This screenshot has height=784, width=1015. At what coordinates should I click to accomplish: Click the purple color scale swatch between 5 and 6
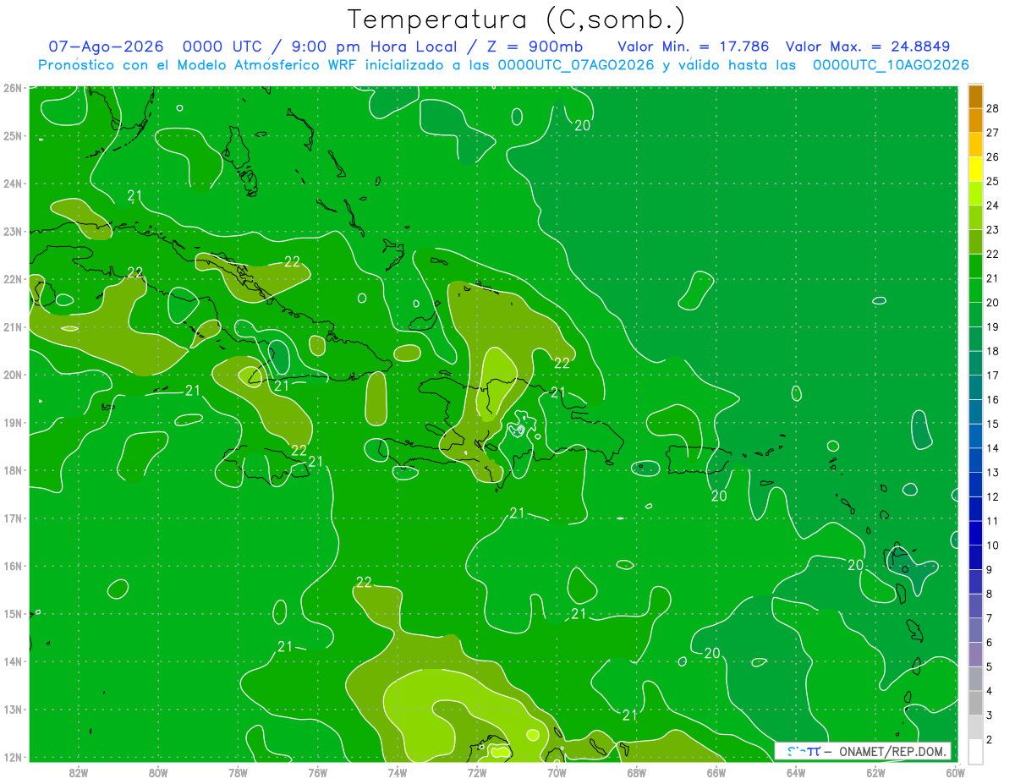tap(975, 655)
